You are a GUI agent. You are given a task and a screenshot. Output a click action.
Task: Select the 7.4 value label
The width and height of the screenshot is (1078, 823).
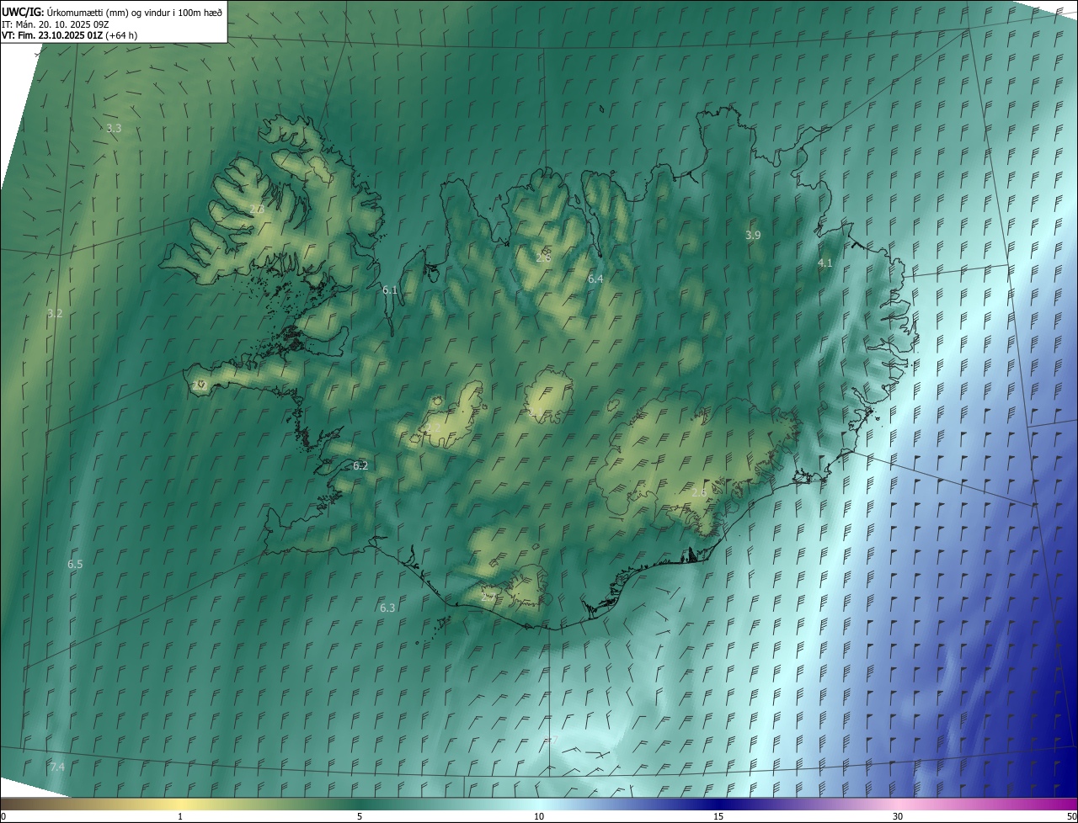[57, 767]
